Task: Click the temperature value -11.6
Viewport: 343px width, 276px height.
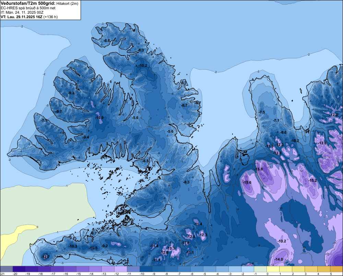Action: [x=186, y=243]
